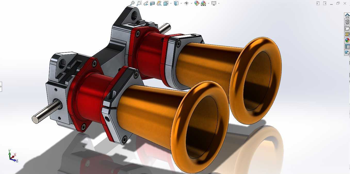Click the orientation triad at bottom left

(13, 156)
